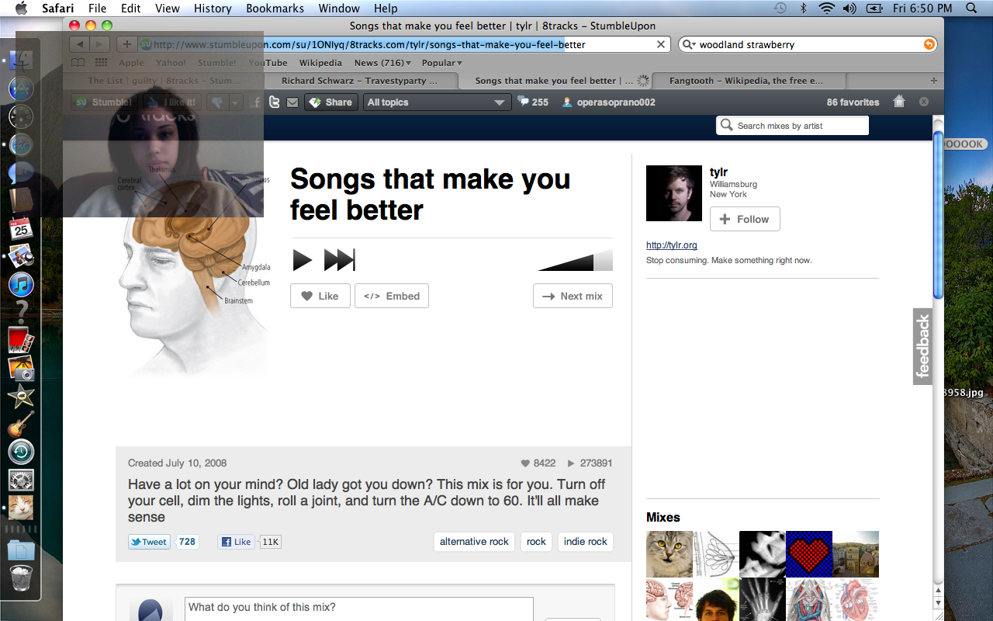Skip to next track with the skip icon
Screen dimensions: 993x621
pos(339,260)
